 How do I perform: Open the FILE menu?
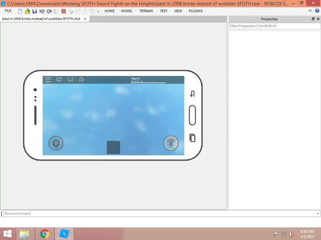click(x=8, y=11)
